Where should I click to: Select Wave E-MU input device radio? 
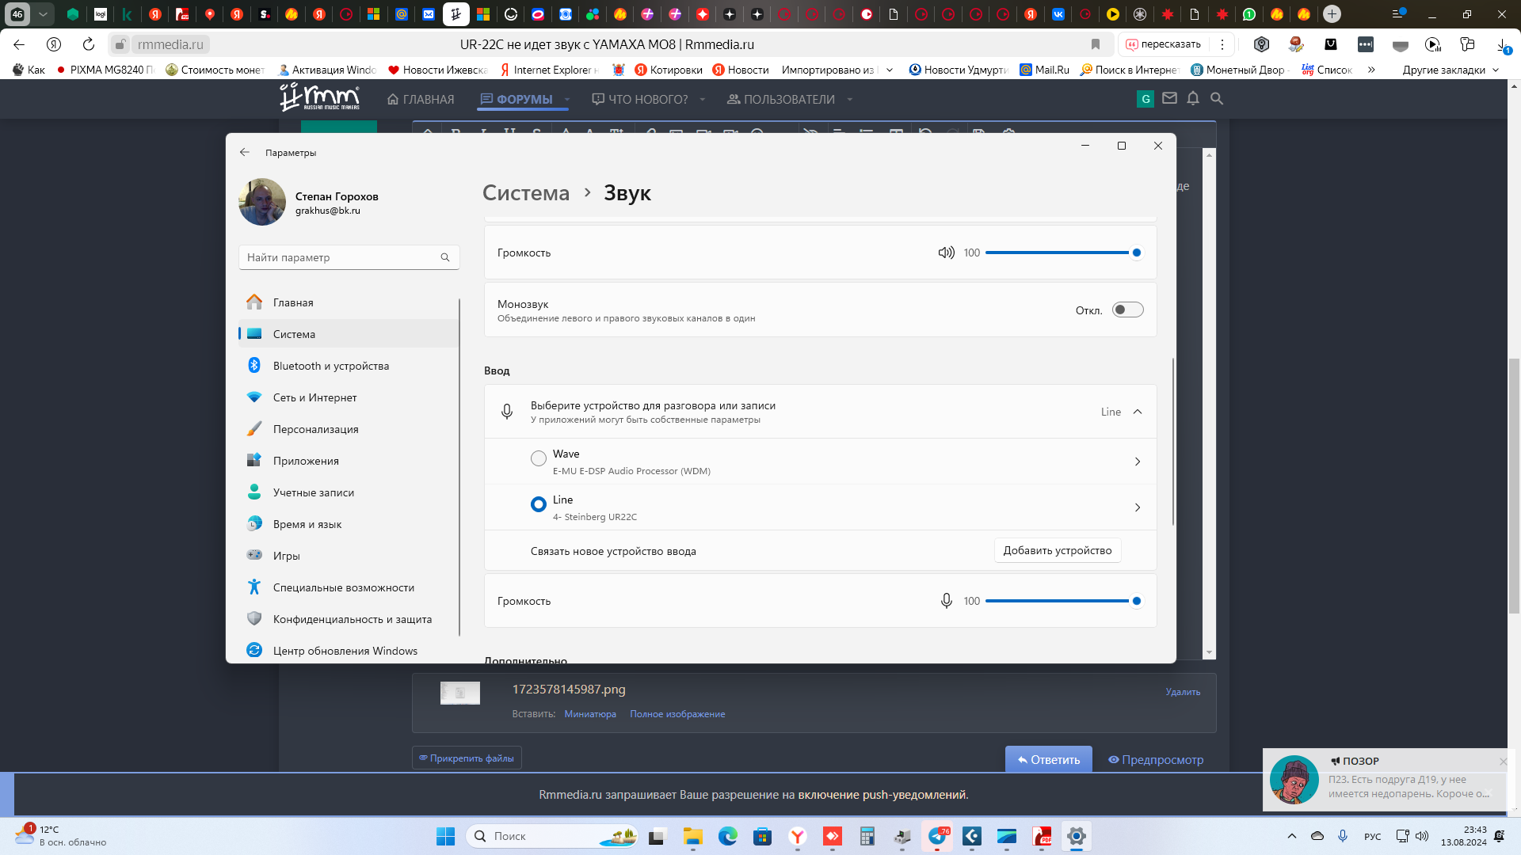point(539,458)
